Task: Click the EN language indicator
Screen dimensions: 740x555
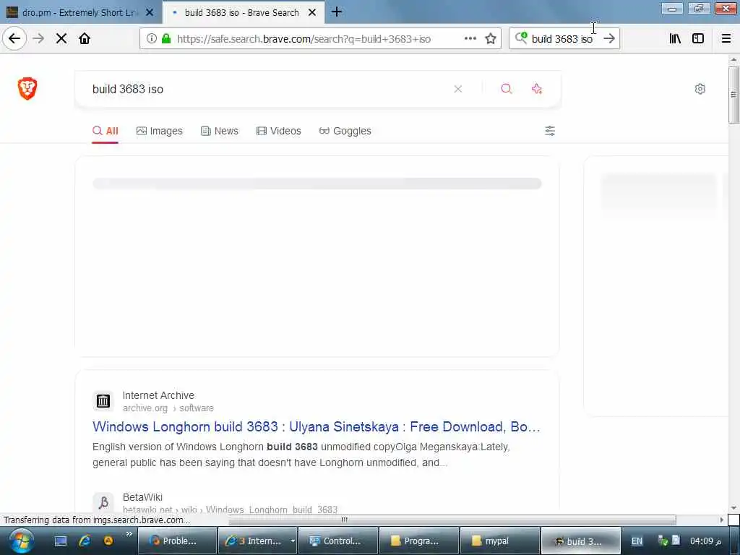Action: click(637, 541)
